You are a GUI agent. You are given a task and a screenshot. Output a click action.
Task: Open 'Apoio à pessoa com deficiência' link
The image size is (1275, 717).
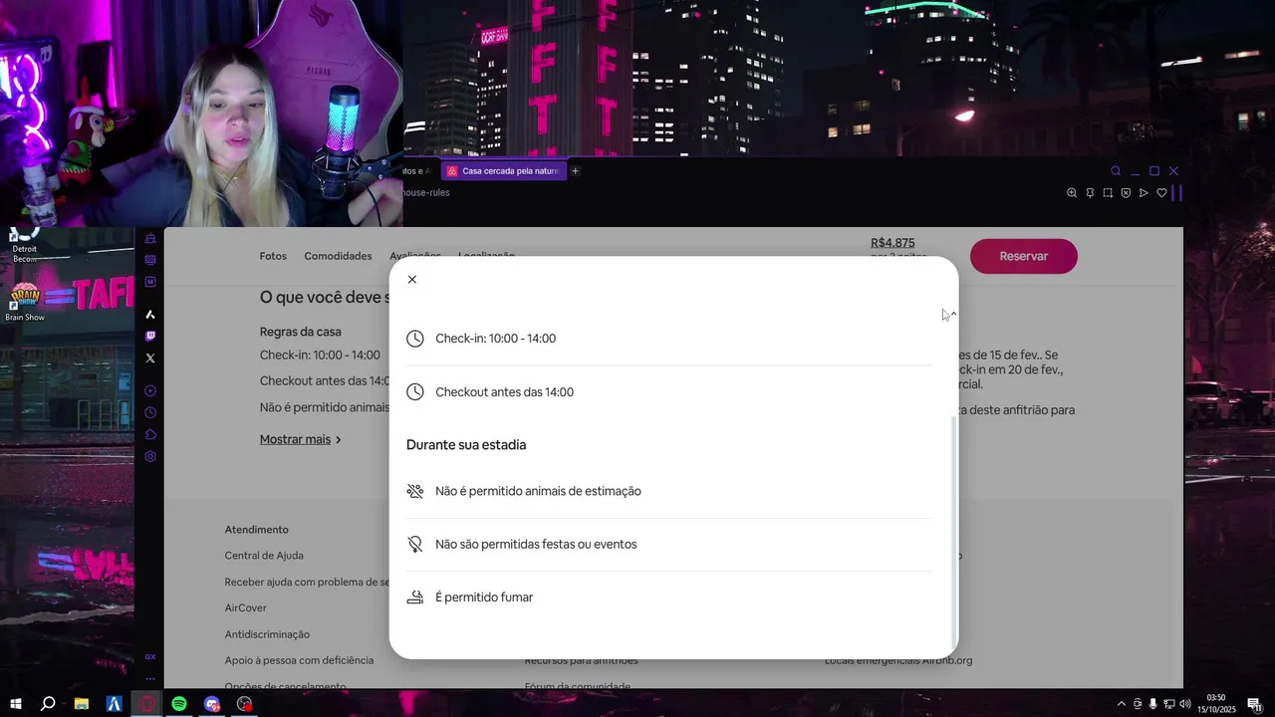click(x=299, y=660)
